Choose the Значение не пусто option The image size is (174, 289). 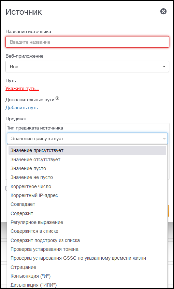point(87,177)
